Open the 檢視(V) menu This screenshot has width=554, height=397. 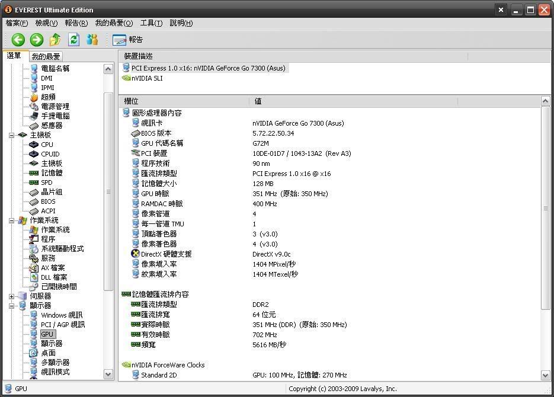(x=46, y=23)
